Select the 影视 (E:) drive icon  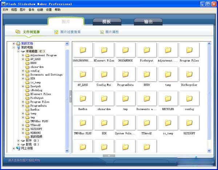[23, 144]
